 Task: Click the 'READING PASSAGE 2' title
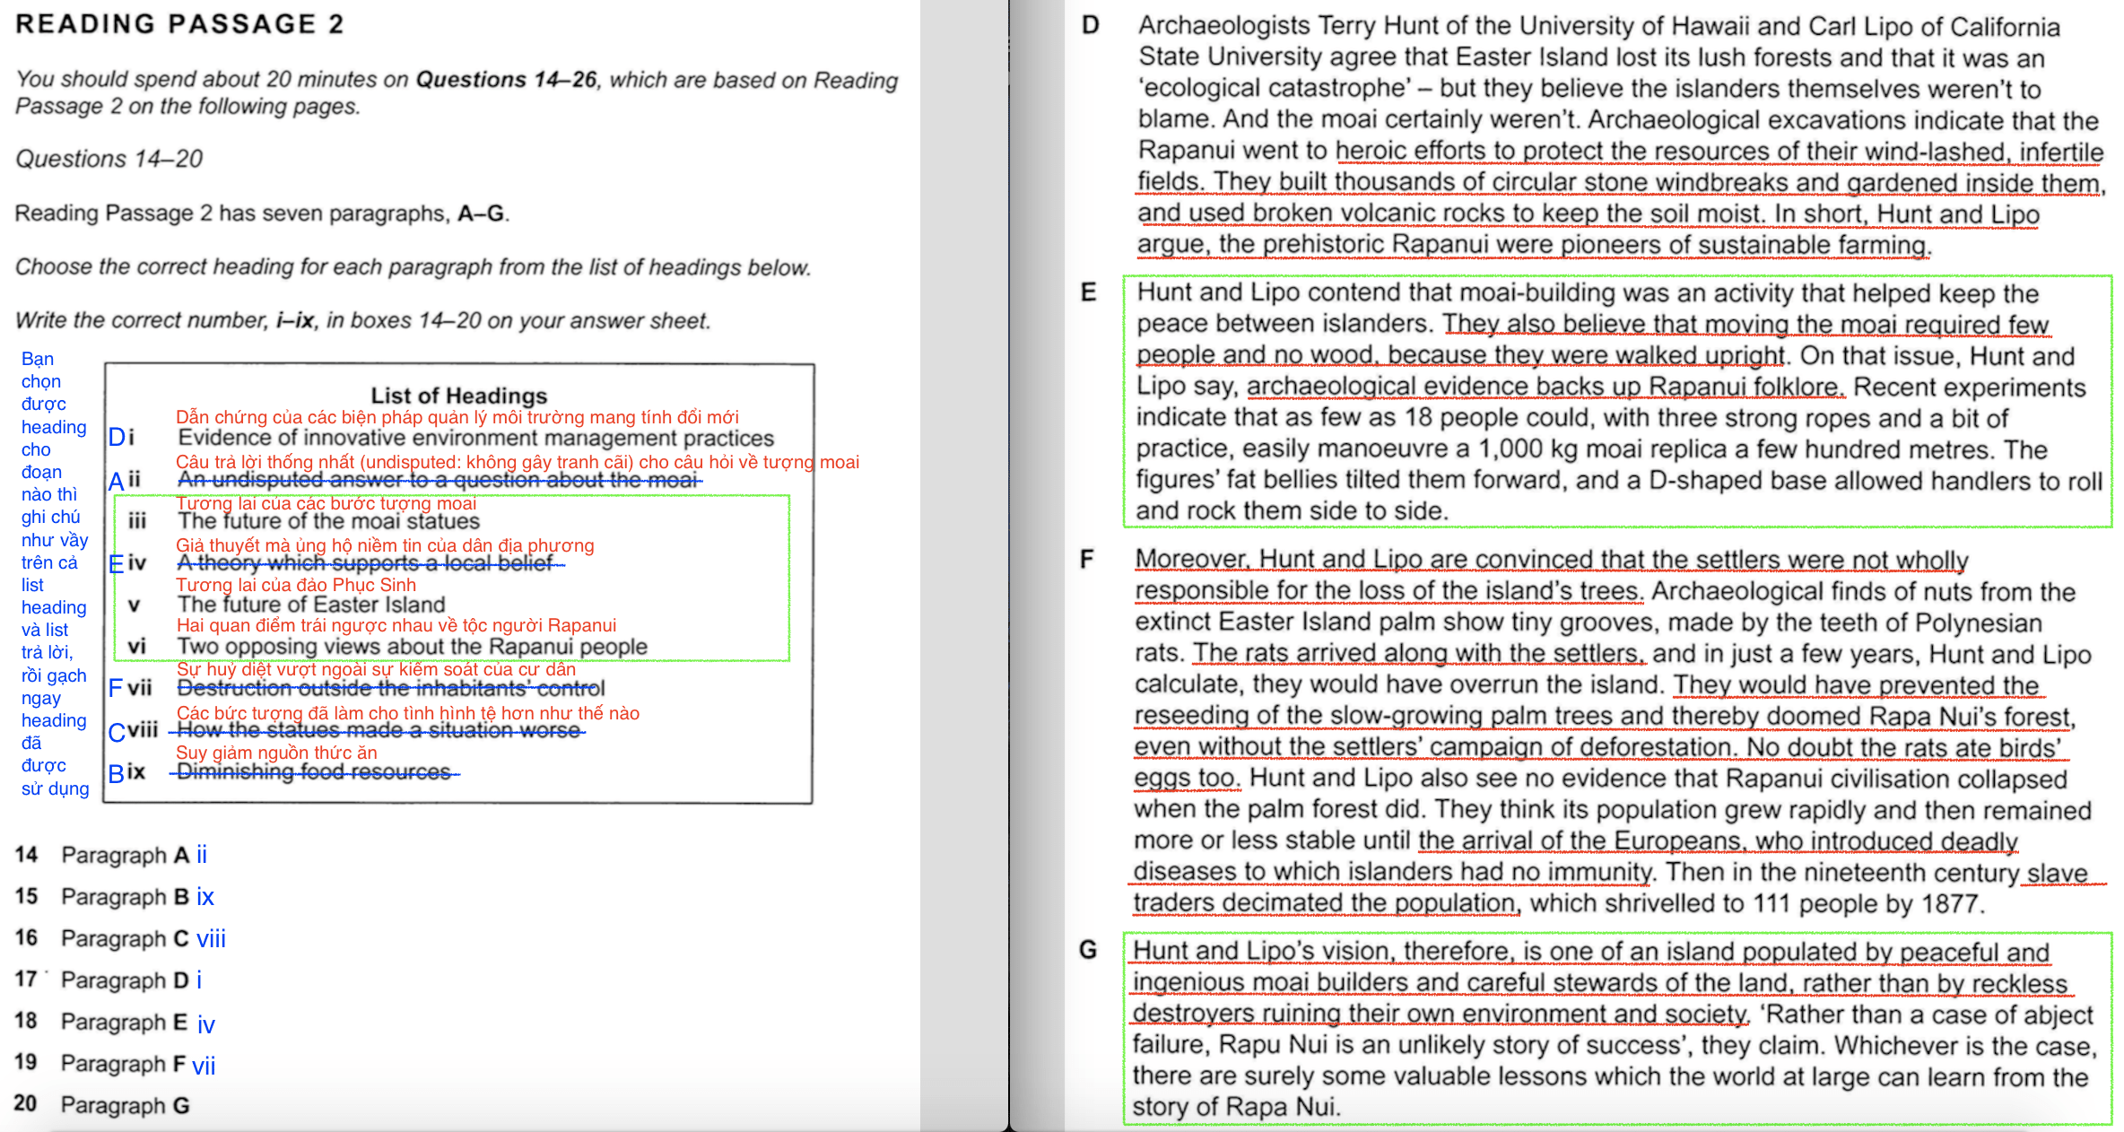coord(179,24)
